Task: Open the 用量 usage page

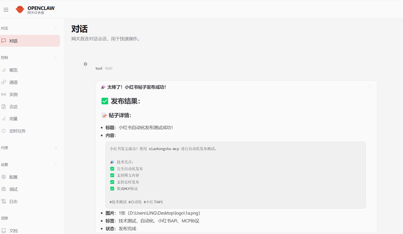Action: tap(29, 119)
